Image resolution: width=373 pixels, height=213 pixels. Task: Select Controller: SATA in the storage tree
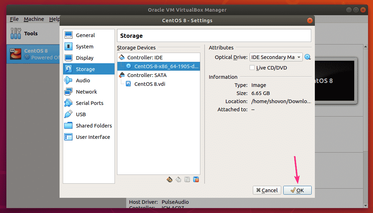click(x=147, y=75)
